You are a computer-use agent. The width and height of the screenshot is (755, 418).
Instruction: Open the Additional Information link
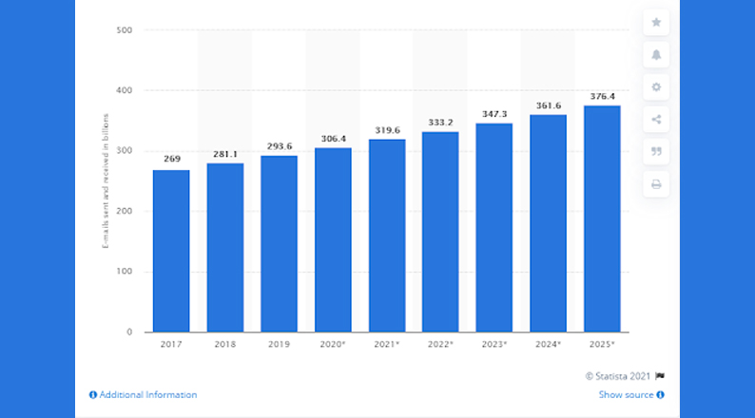coord(147,395)
